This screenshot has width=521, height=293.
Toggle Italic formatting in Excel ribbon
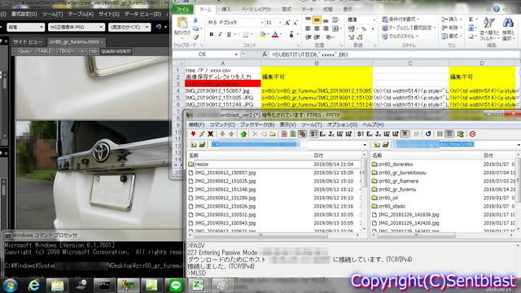click(220, 34)
